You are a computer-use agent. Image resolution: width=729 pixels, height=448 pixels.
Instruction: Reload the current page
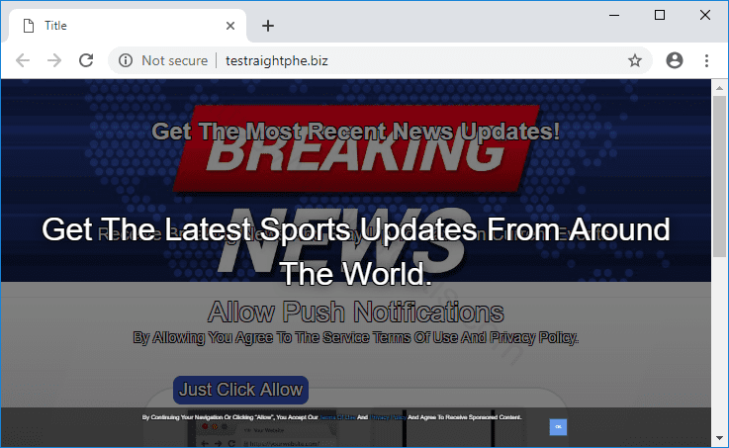click(86, 60)
